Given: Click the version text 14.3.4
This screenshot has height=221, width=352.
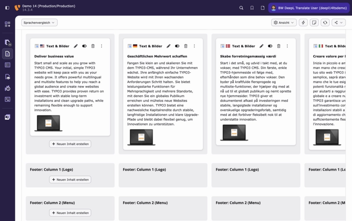Looking at the screenshot, I should point(27,10).
